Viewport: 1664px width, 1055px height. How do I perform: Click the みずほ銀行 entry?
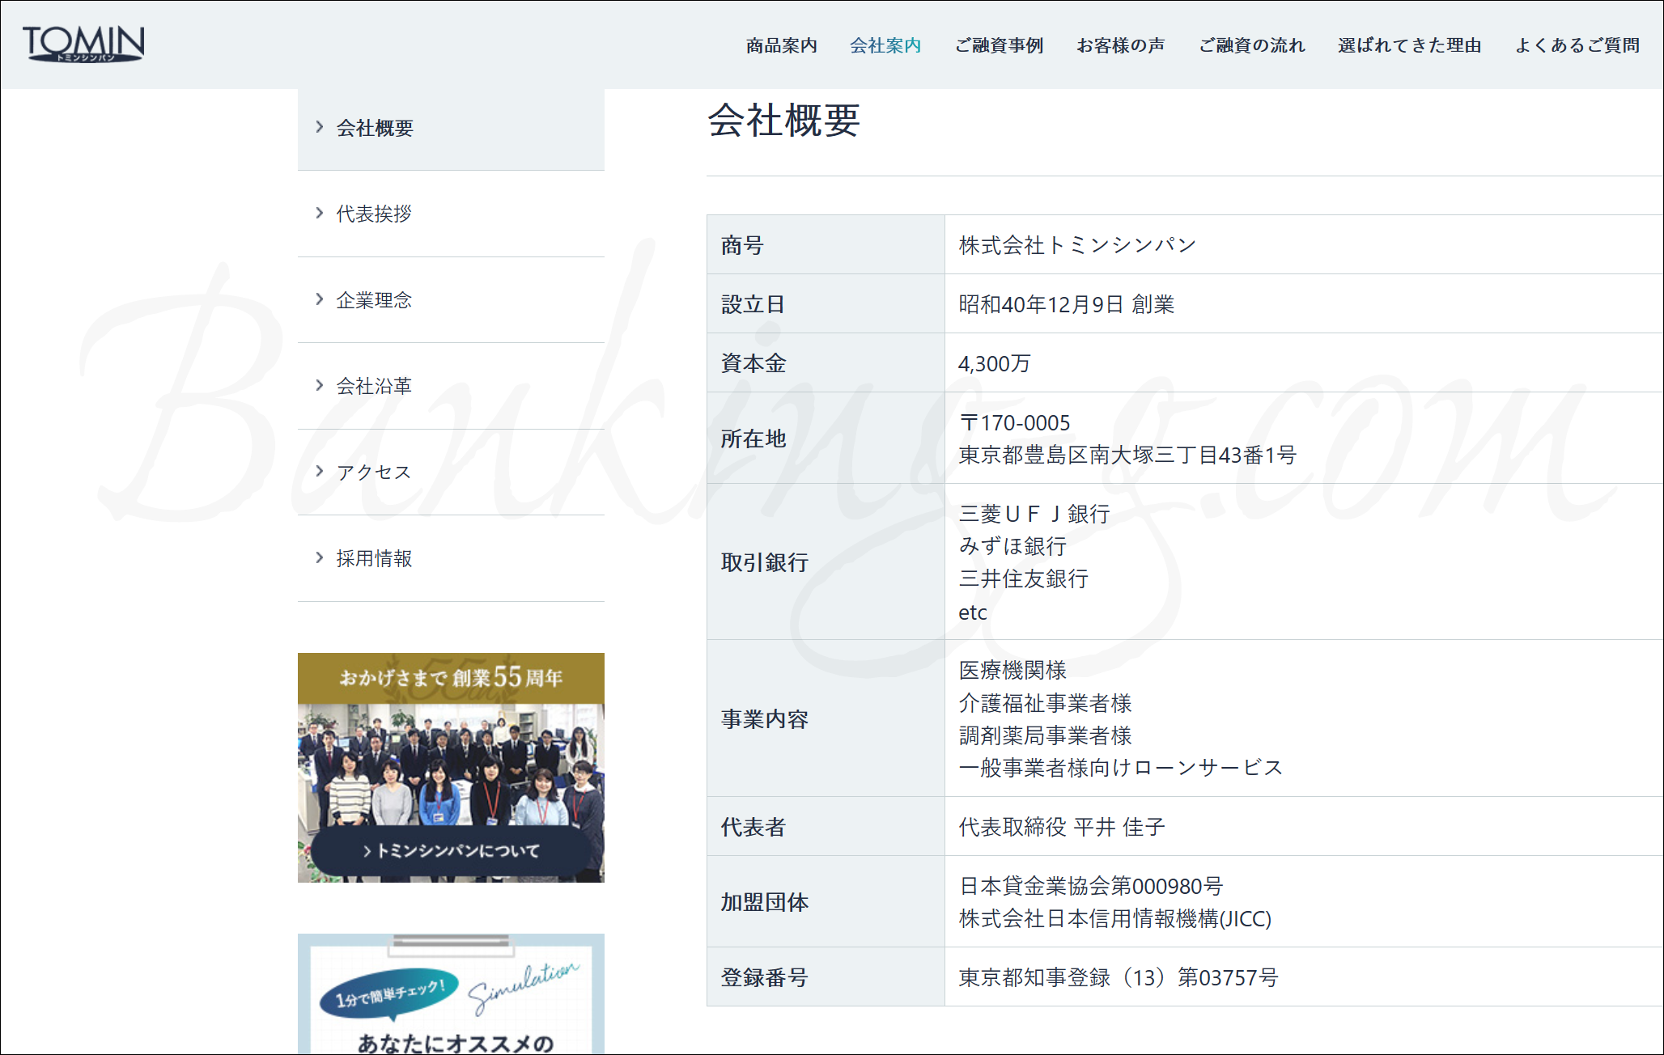pyautogui.click(x=1012, y=546)
